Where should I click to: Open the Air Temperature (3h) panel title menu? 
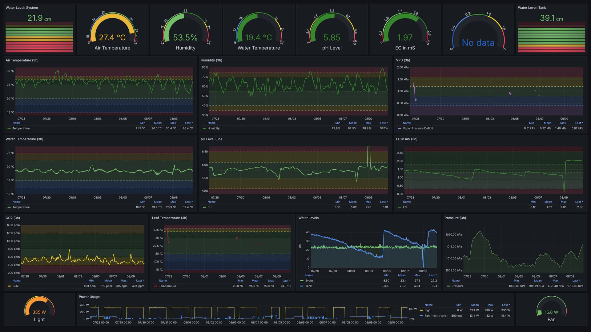[x=22, y=60]
